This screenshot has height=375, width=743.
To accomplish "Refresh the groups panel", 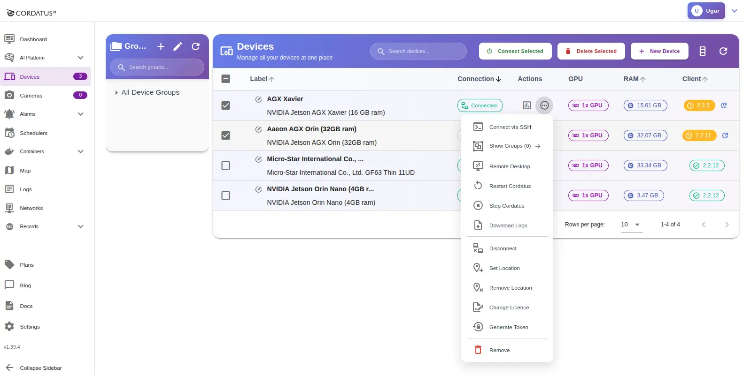I will pyautogui.click(x=196, y=46).
